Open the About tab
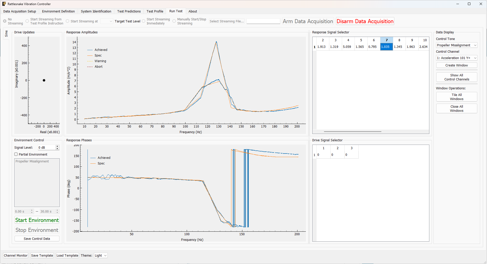This screenshot has width=487, height=264. 193,11
